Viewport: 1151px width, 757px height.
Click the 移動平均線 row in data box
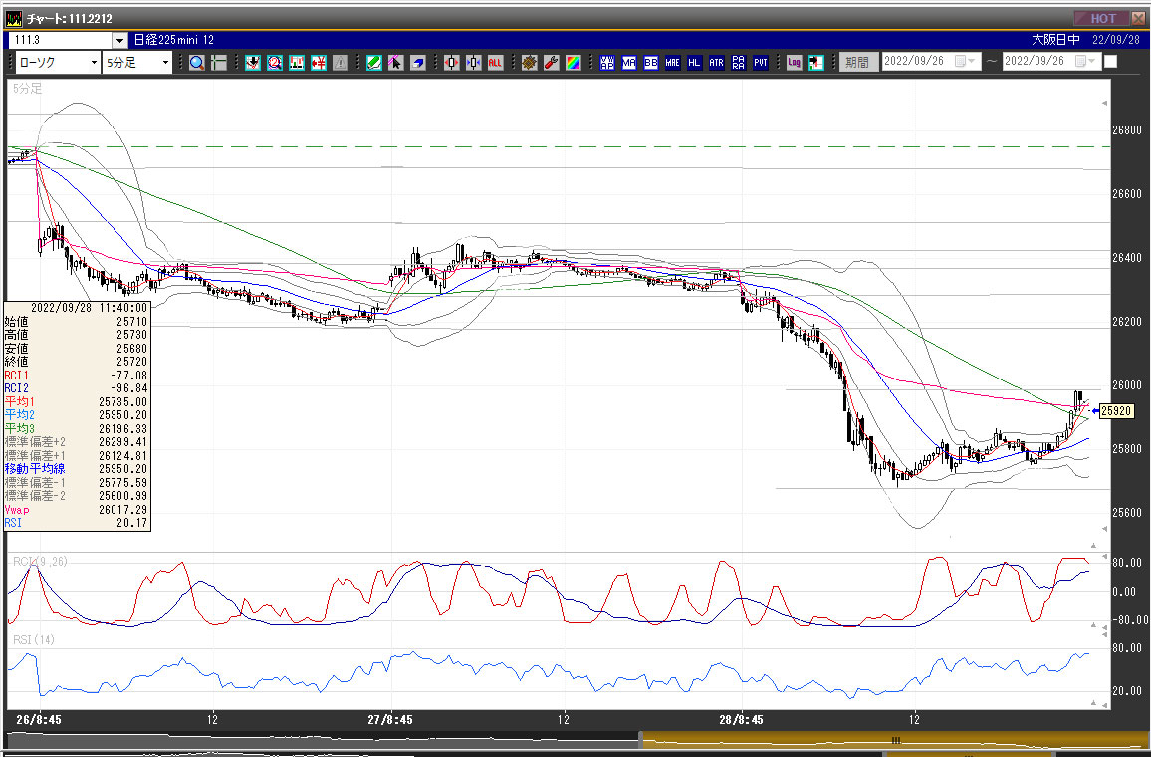pyautogui.click(x=77, y=468)
